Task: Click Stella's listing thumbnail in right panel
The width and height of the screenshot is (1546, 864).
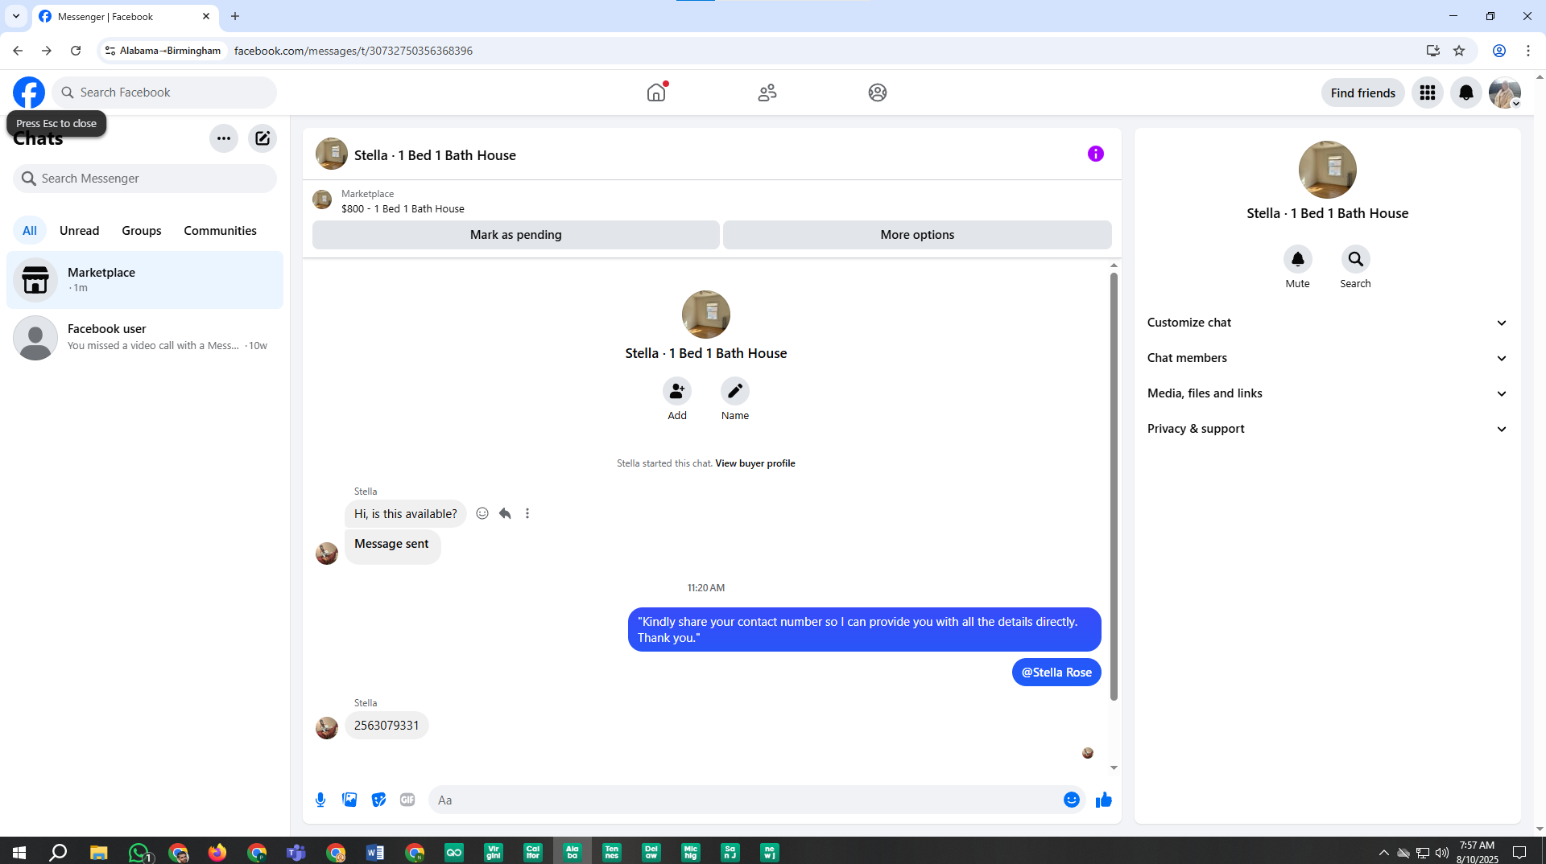Action: [1328, 170]
